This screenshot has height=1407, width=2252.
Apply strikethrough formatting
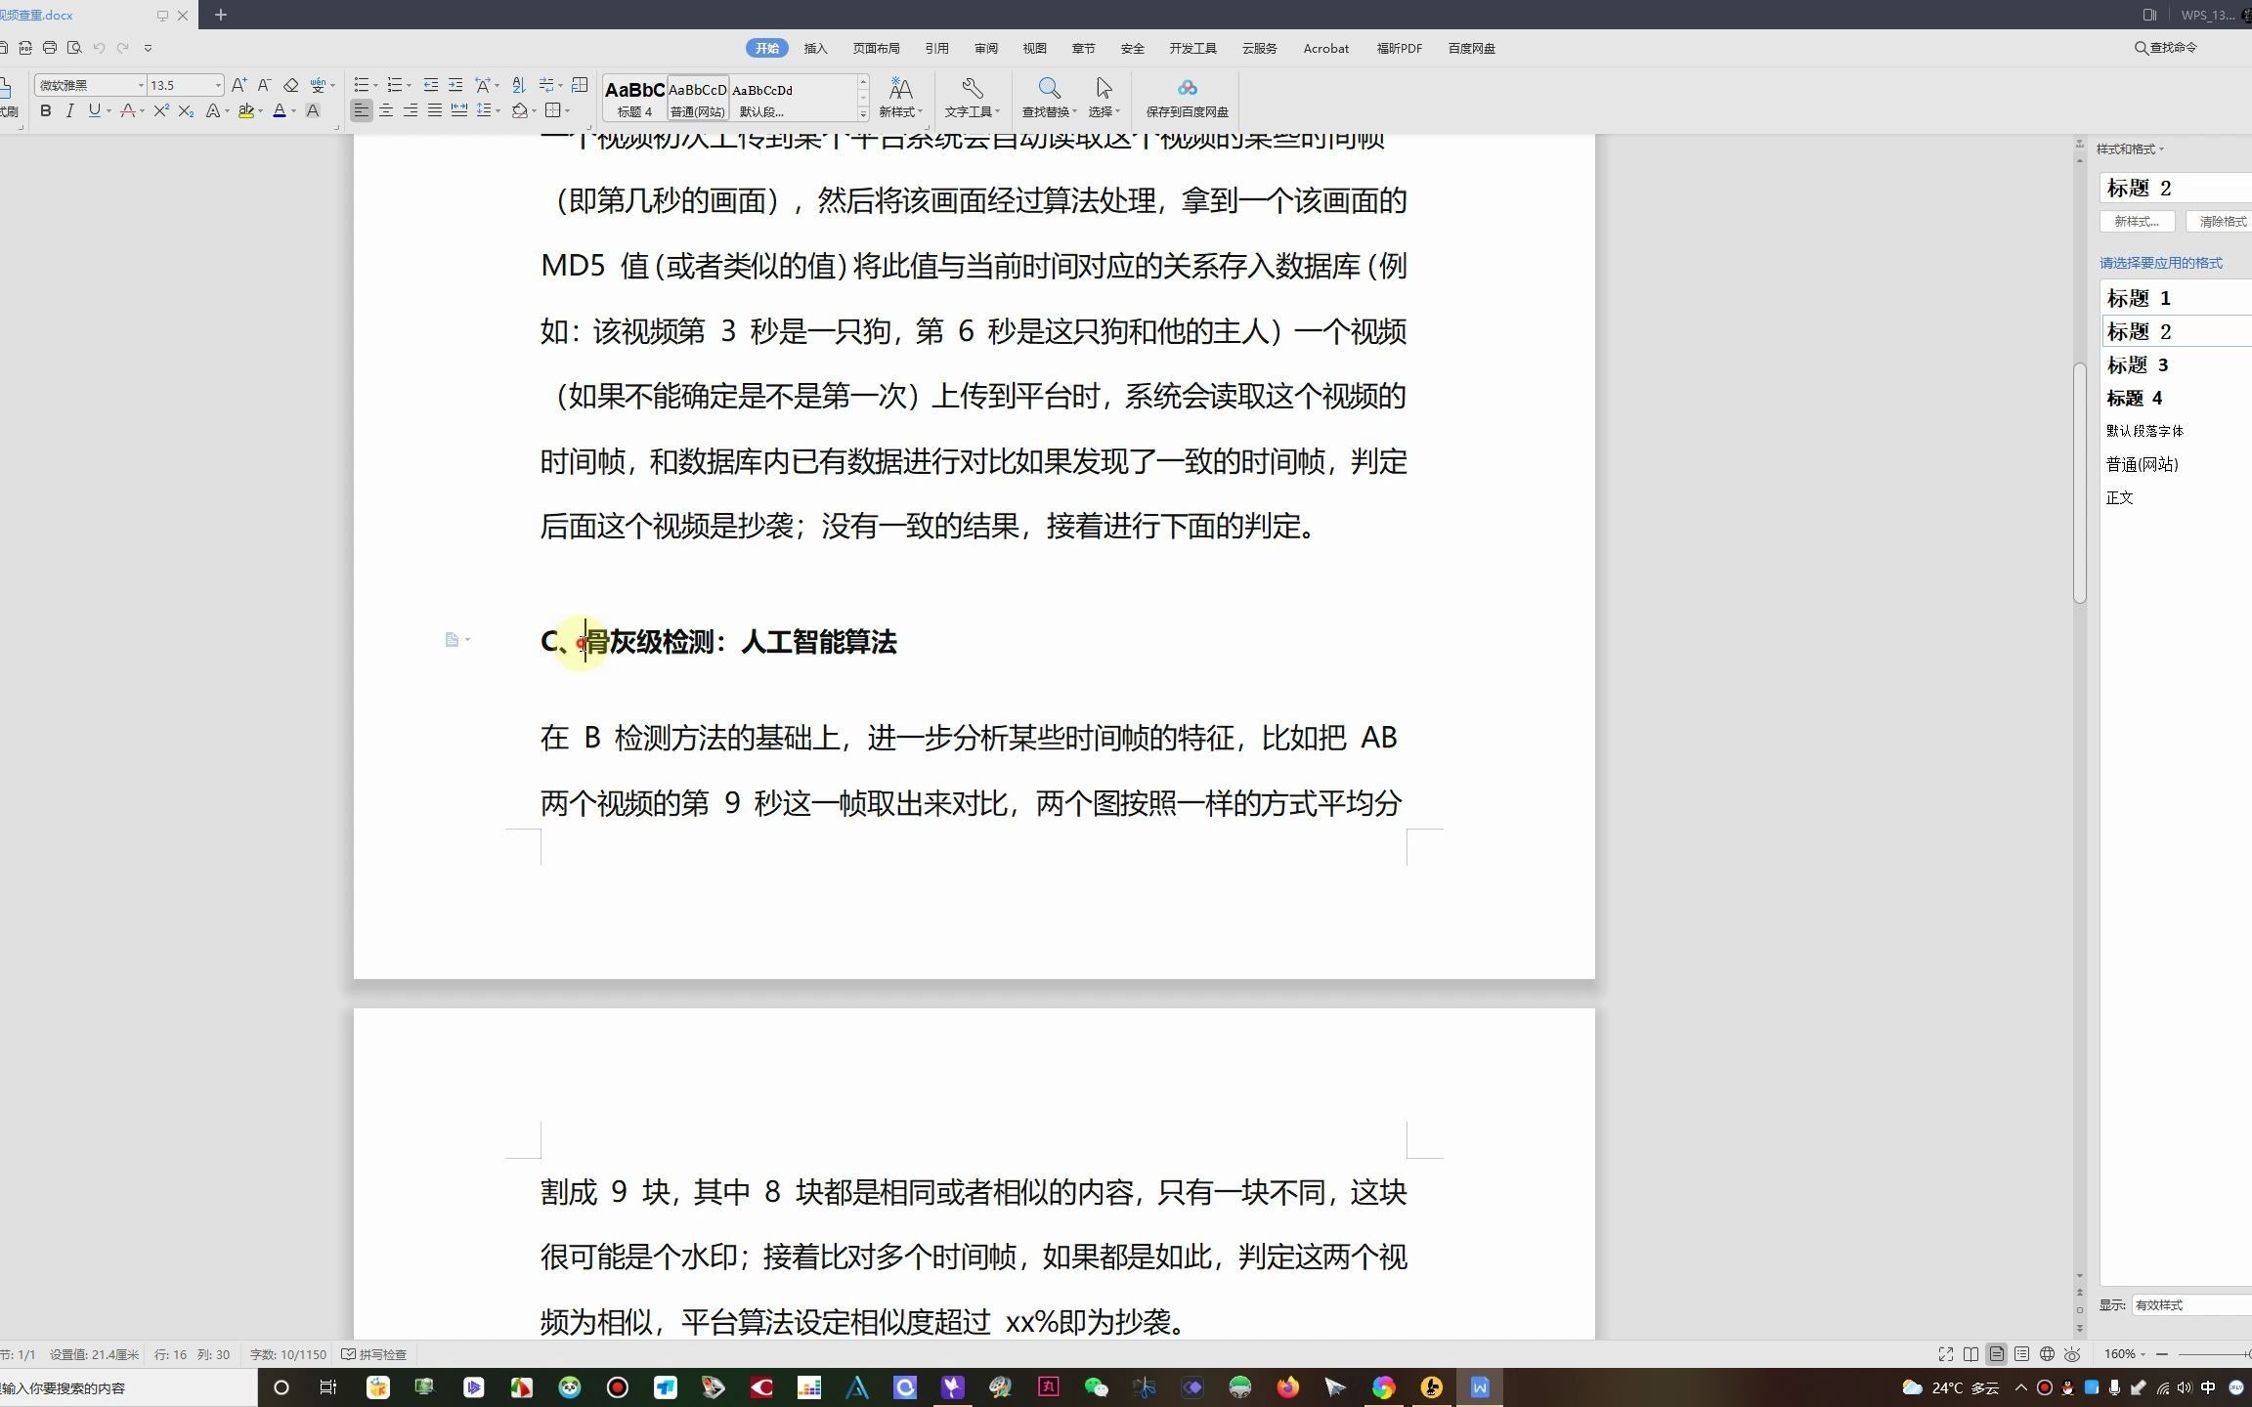[x=127, y=111]
